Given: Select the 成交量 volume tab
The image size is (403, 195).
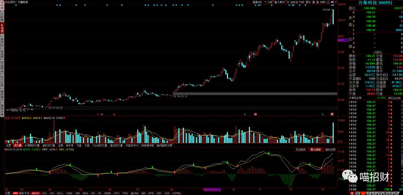Looking at the screenshot, I should tap(18, 145).
